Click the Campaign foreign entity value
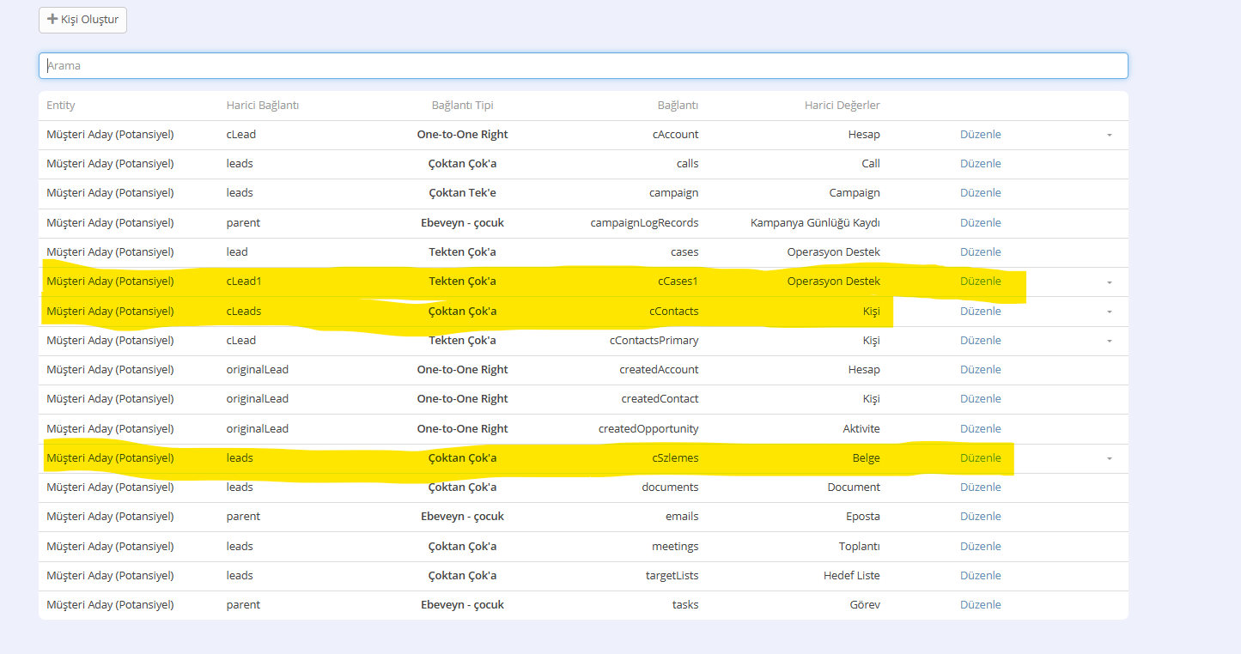 pos(855,193)
